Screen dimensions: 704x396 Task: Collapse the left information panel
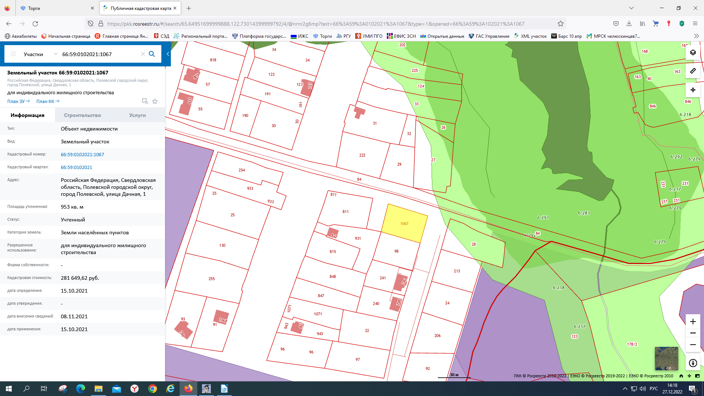tap(168, 54)
